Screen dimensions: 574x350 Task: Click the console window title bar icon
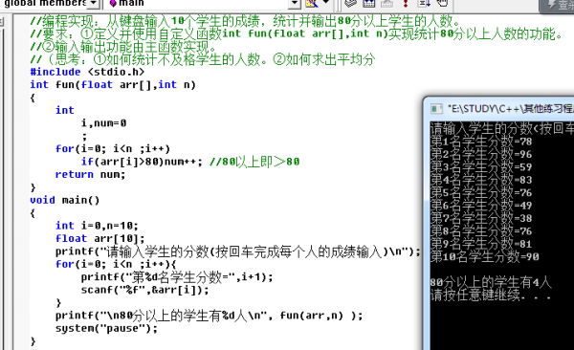coord(436,109)
